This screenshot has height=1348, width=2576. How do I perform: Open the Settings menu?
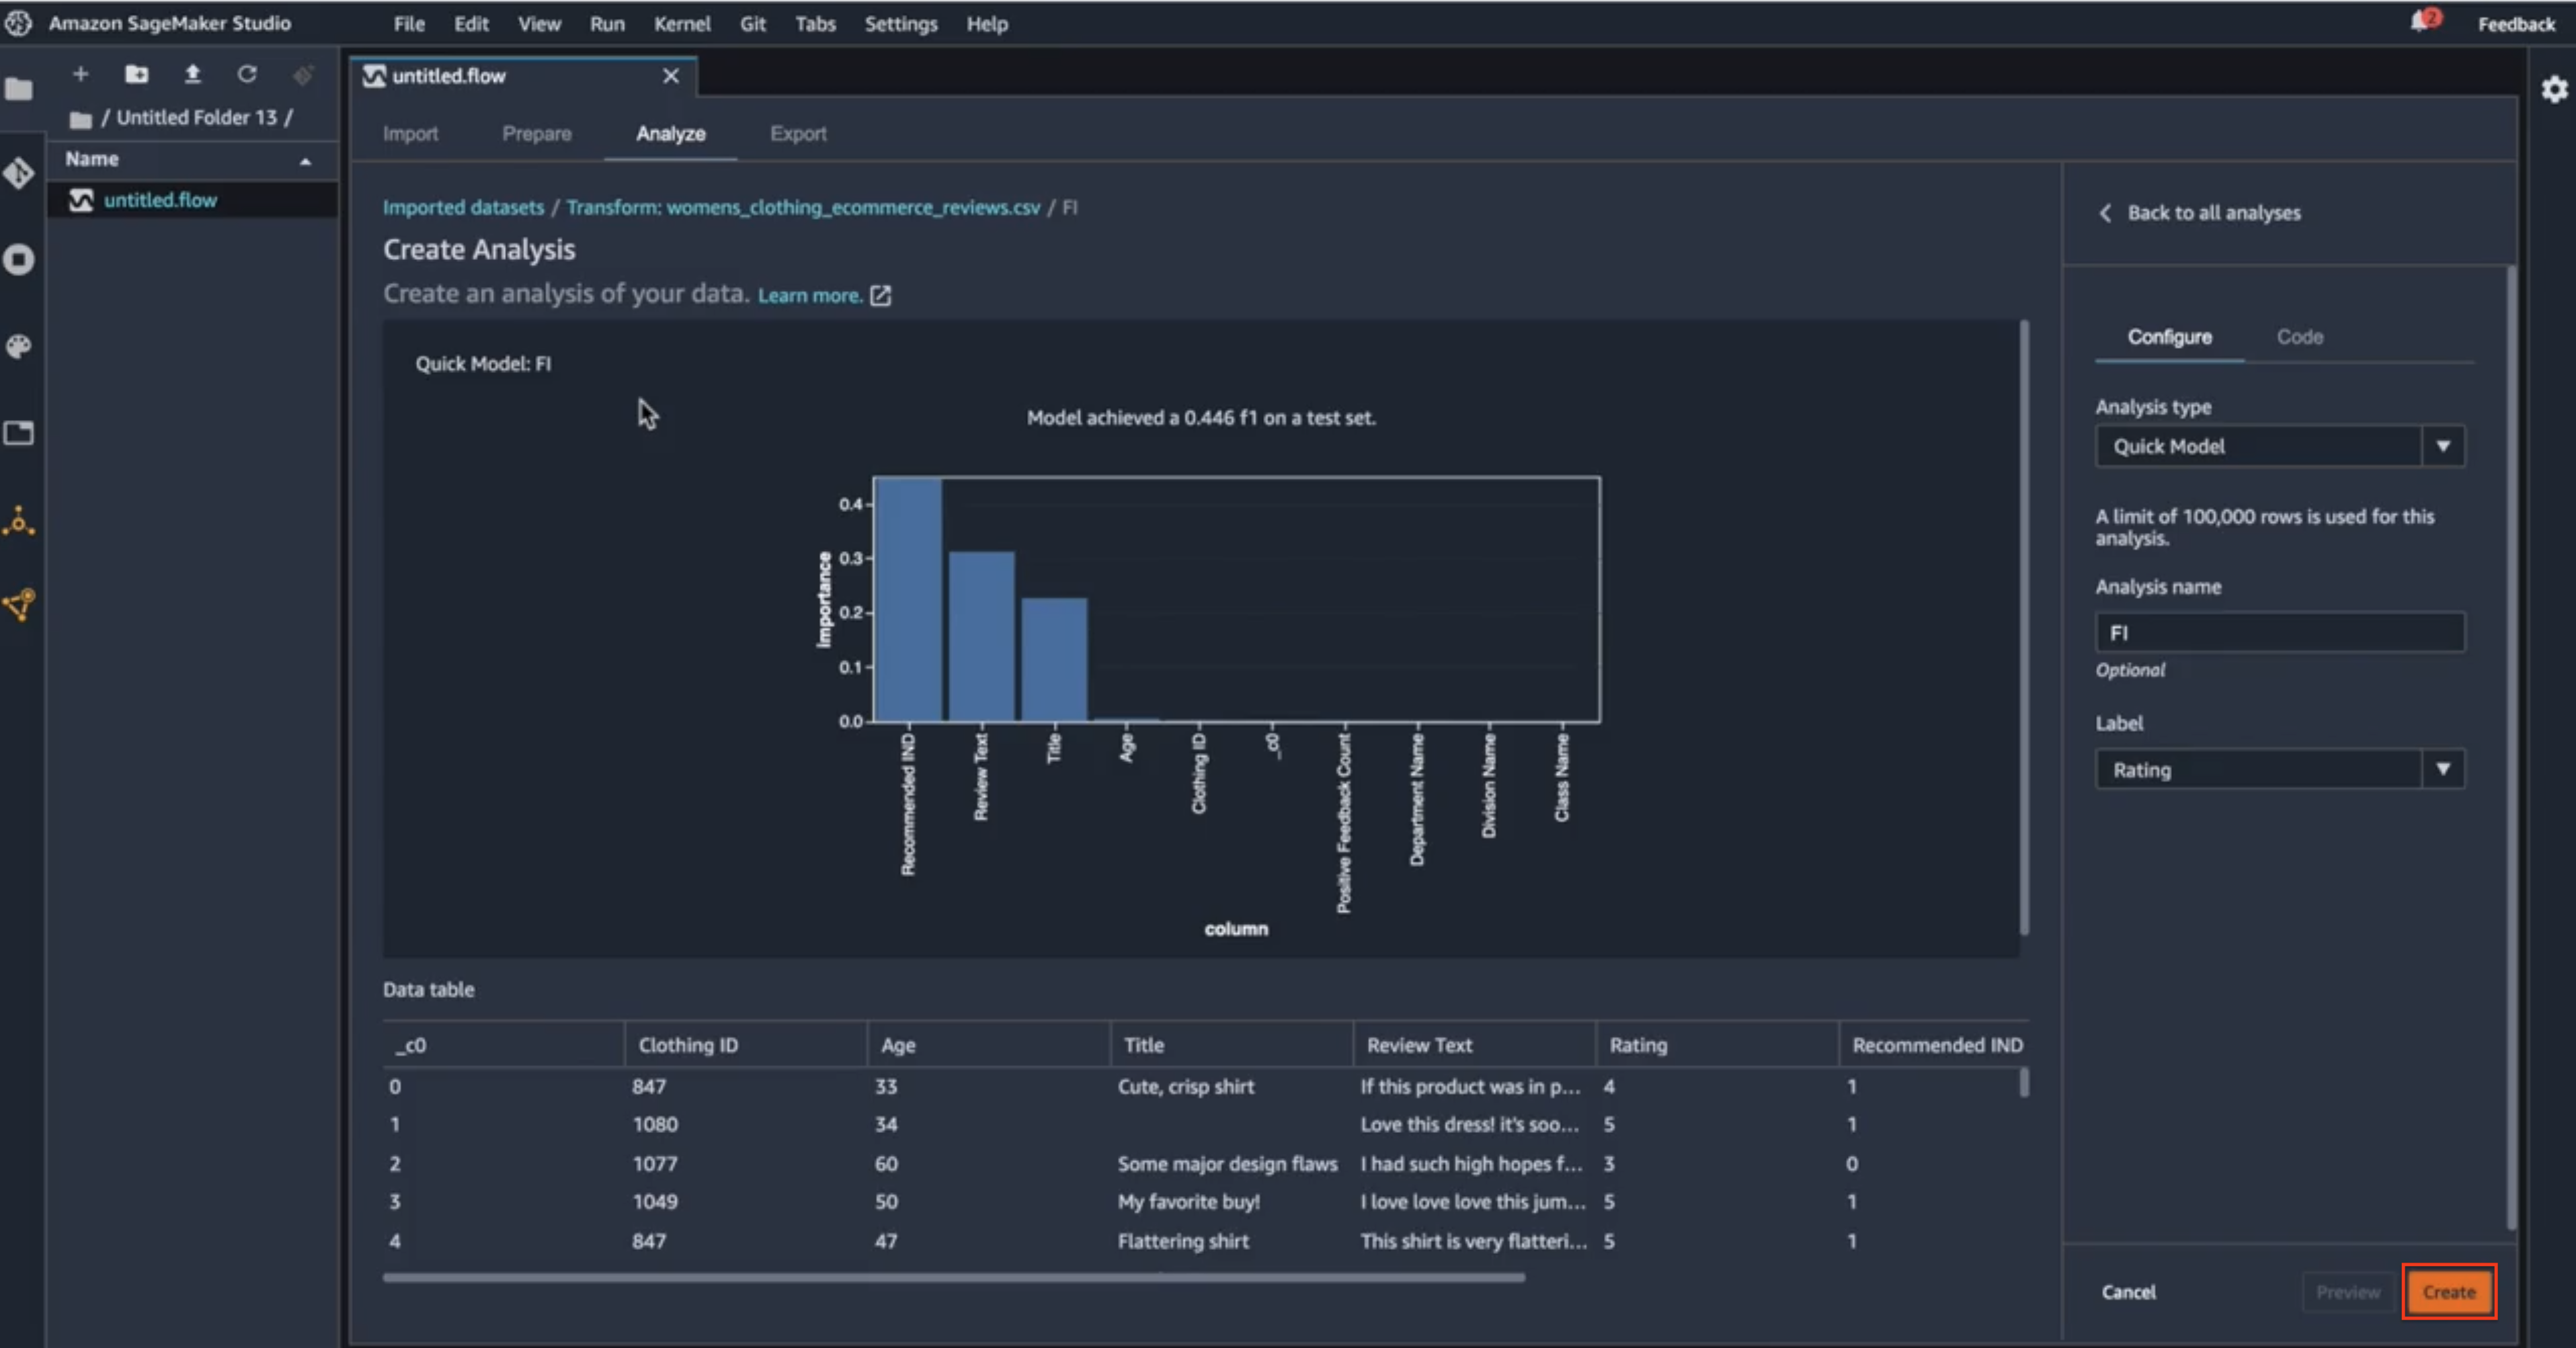click(x=901, y=24)
